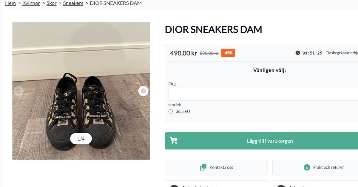
Task: Click the Frakt och returer info icon
Action: (307, 167)
